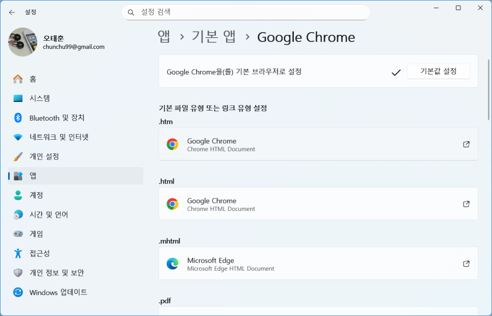Navigate to 앱 breadcrumb
Screen dimensions: 492x316
(x=164, y=37)
